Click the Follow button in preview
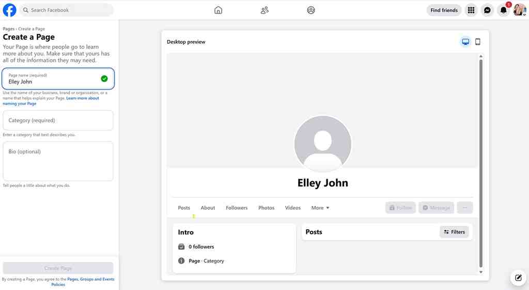 click(x=400, y=208)
